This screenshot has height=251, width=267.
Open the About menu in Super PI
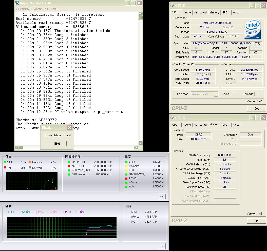[x=41, y=9]
